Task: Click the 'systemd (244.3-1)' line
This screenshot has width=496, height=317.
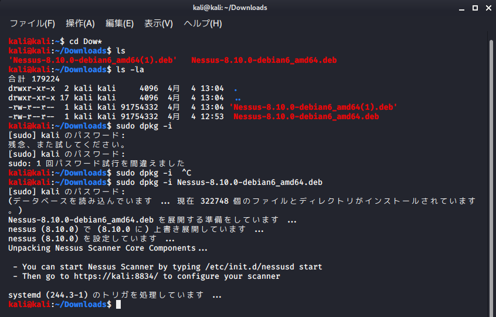Action: point(115,295)
